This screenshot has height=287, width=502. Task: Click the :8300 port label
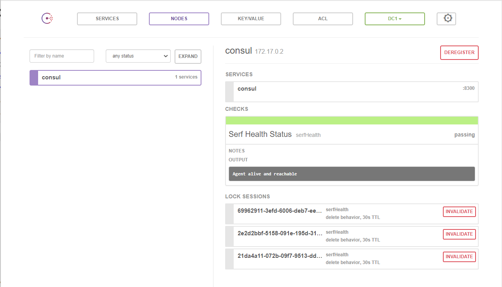(x=469, y=88)
